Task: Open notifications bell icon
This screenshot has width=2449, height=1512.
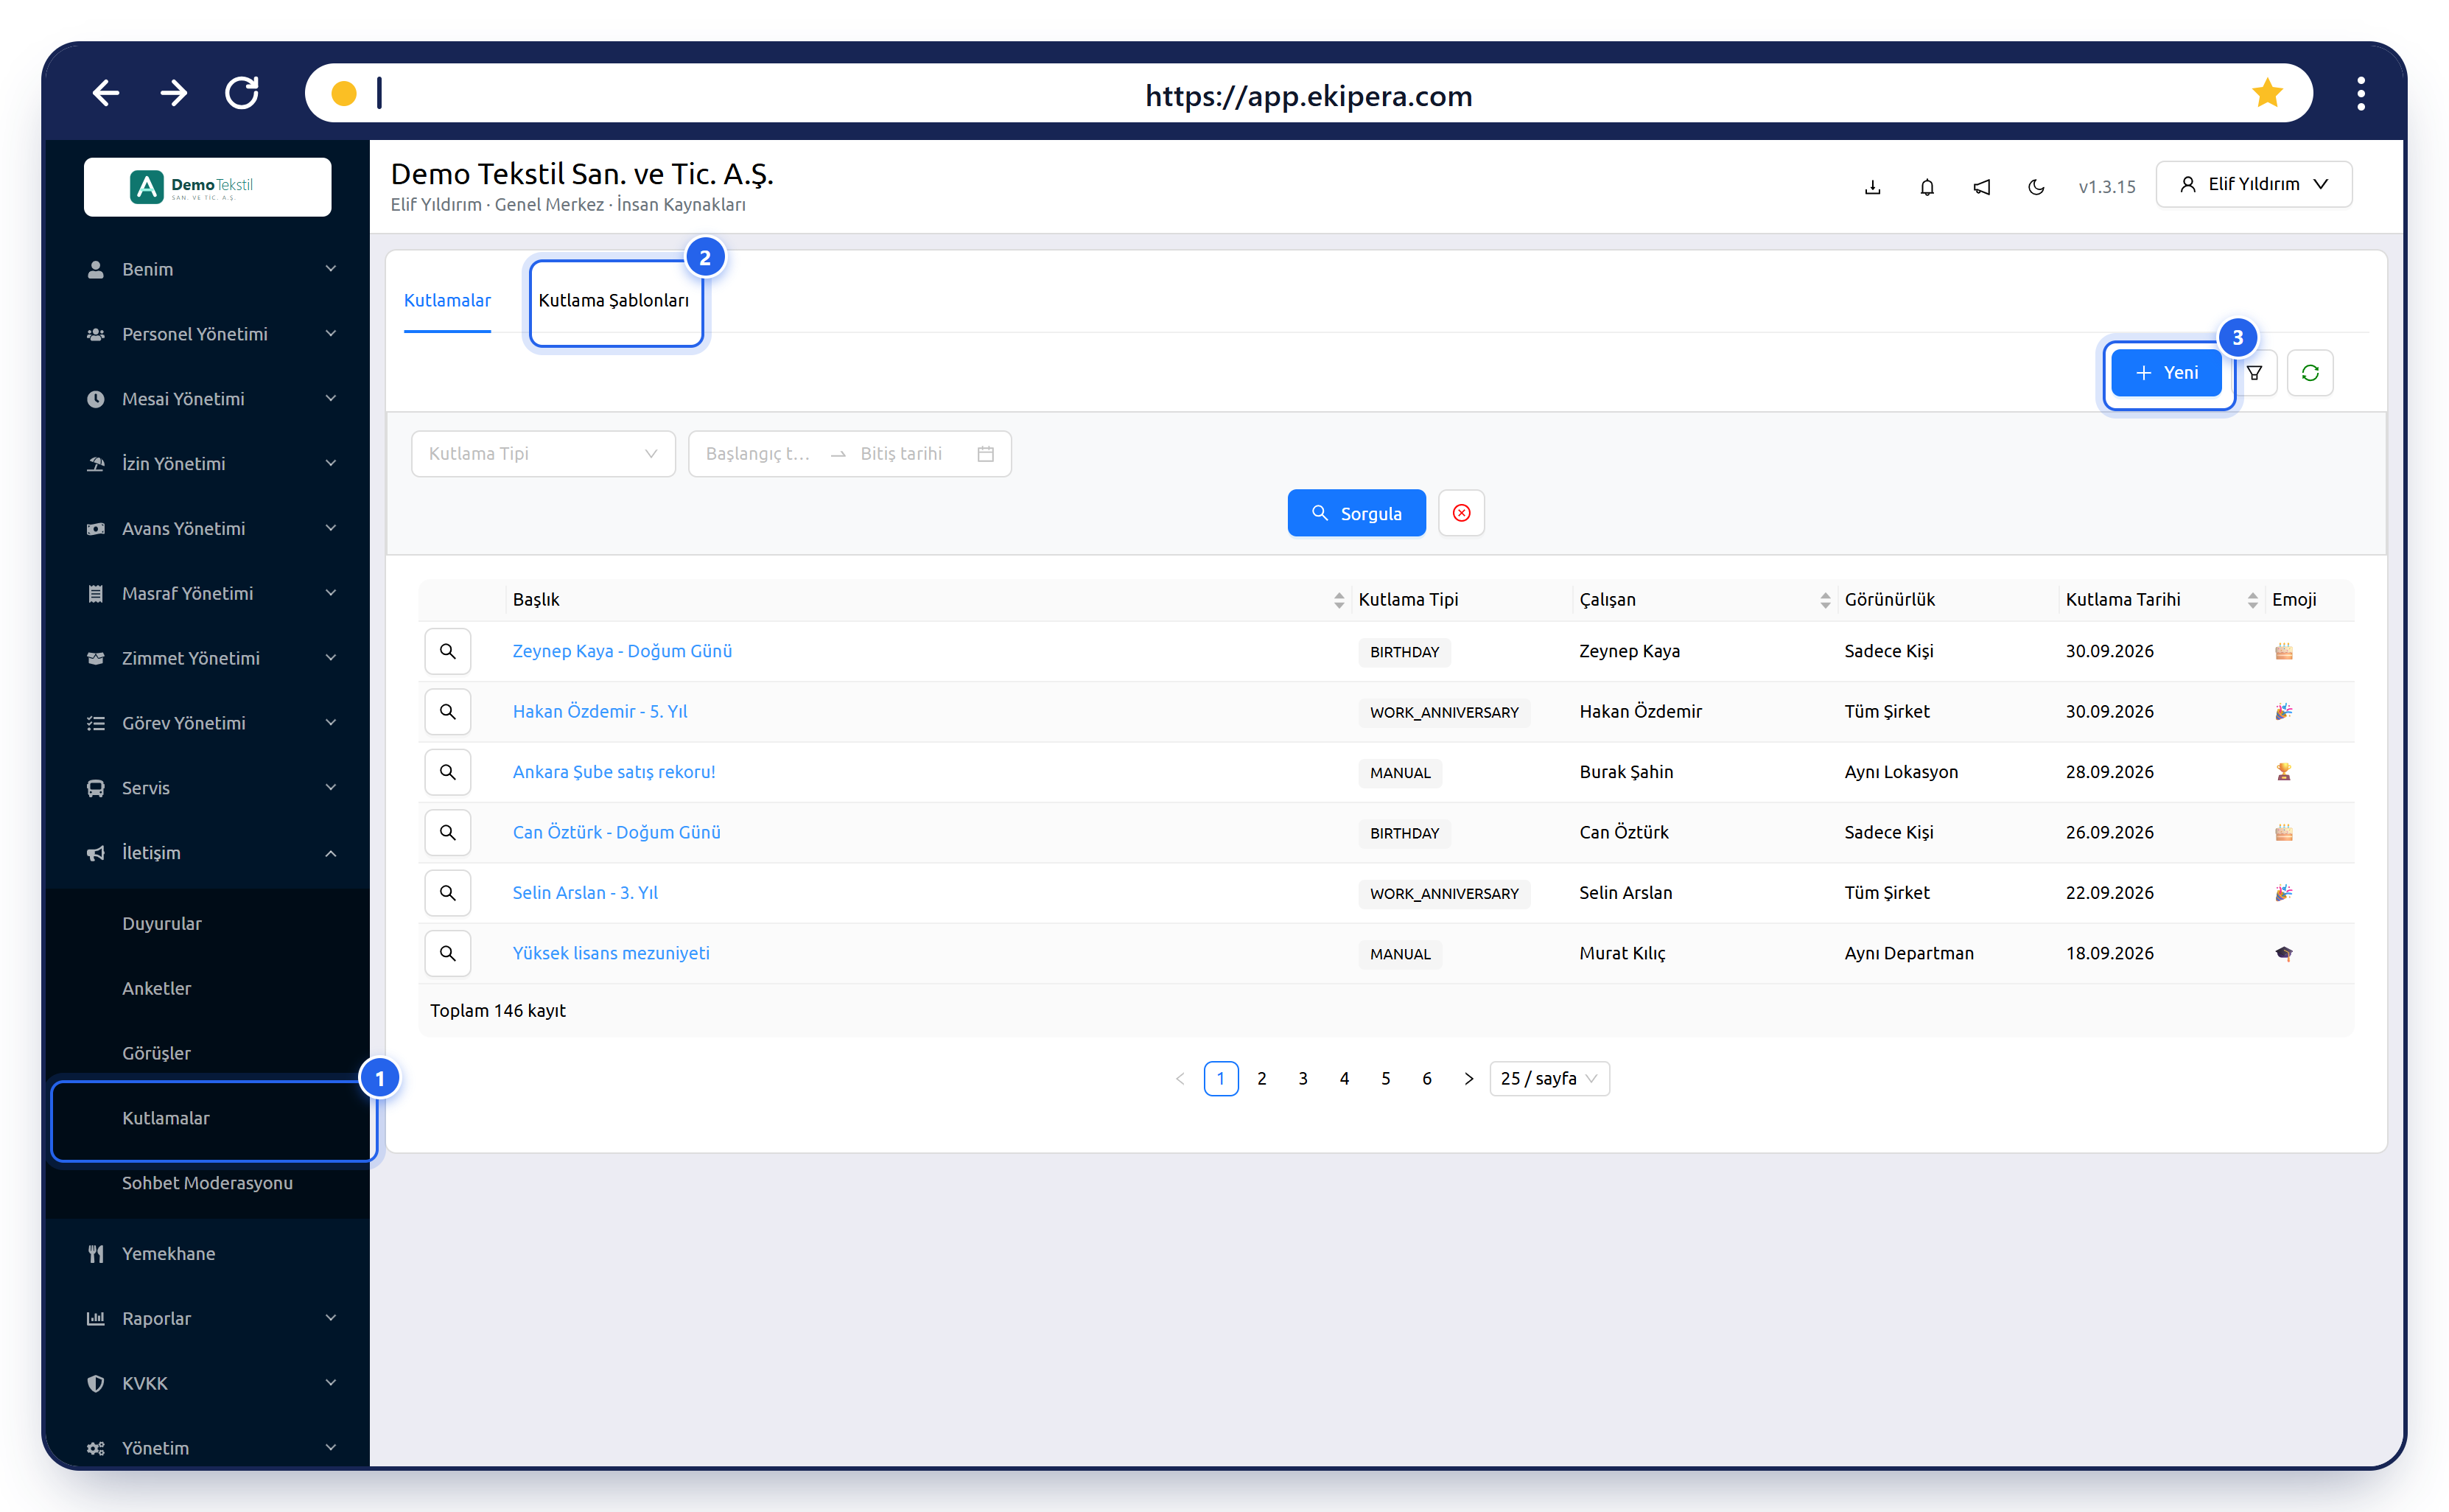Action: (x=1926, y=186)
